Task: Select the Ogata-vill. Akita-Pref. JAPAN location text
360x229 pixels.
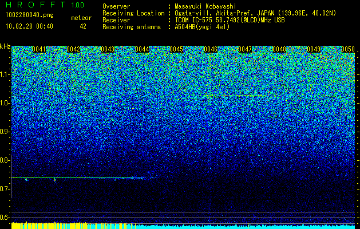Action: coord(255,13)
